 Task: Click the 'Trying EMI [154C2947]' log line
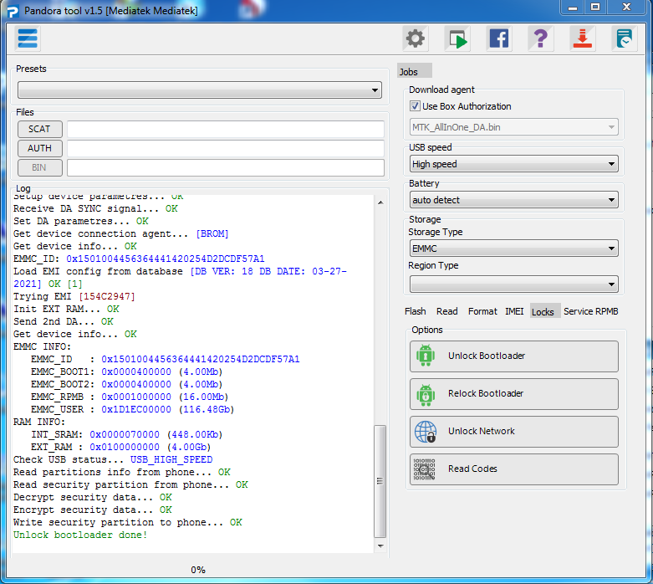(74, 296)
